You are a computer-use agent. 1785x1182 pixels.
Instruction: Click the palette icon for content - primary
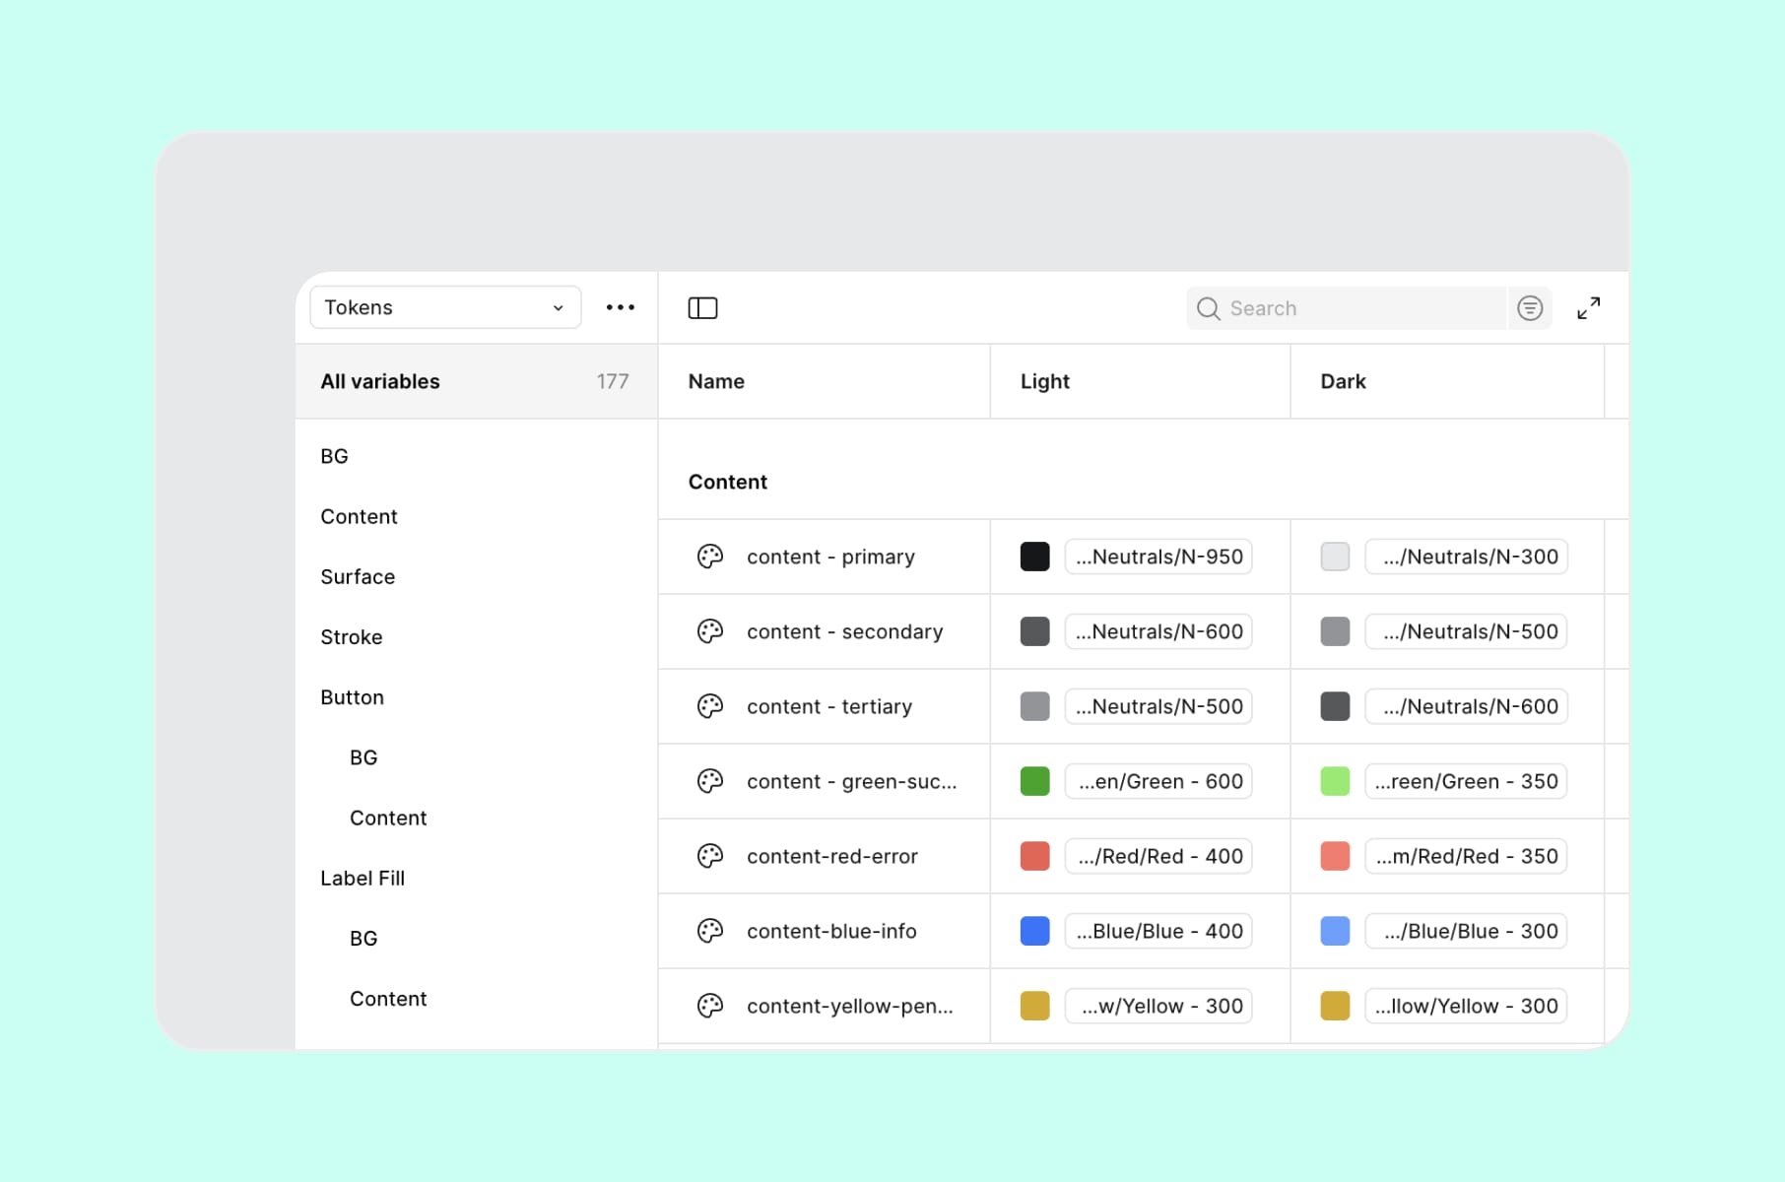[x=710, y=557]
